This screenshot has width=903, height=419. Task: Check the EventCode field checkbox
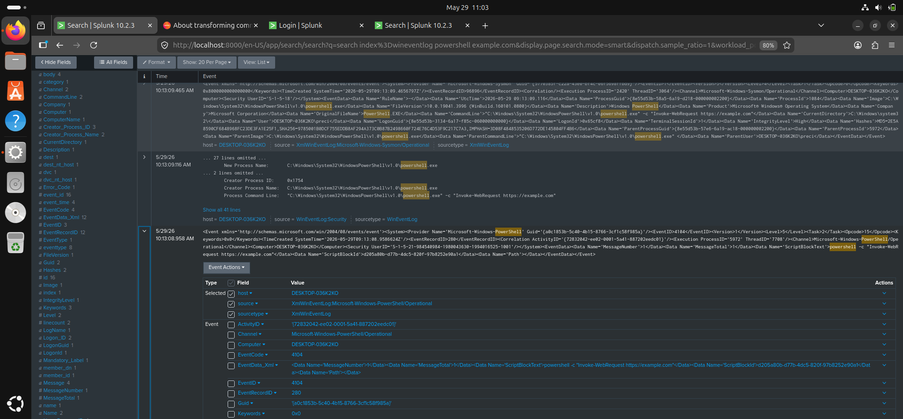231,356
